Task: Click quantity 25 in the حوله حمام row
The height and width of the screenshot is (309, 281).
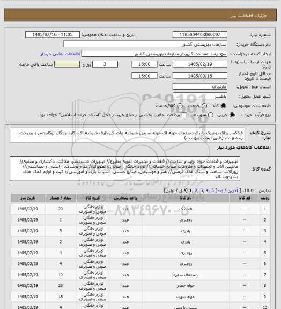Action: (61, 286)
